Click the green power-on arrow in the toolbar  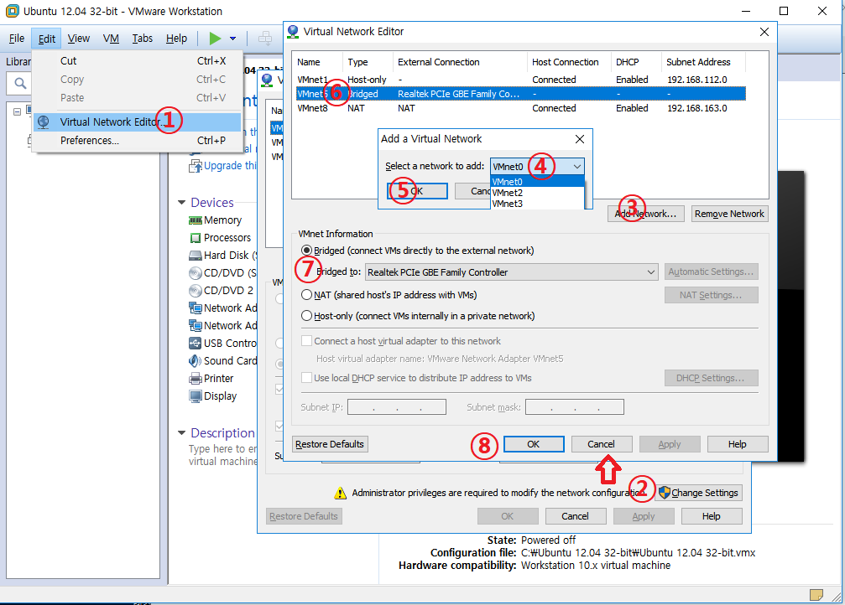[213, 38]
